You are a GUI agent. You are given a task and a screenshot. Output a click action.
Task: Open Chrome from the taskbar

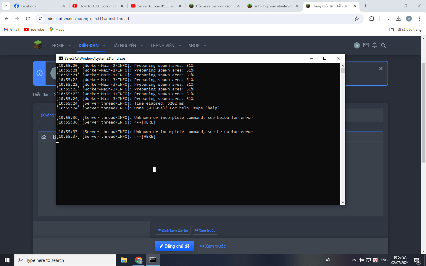tap(138, 260)
